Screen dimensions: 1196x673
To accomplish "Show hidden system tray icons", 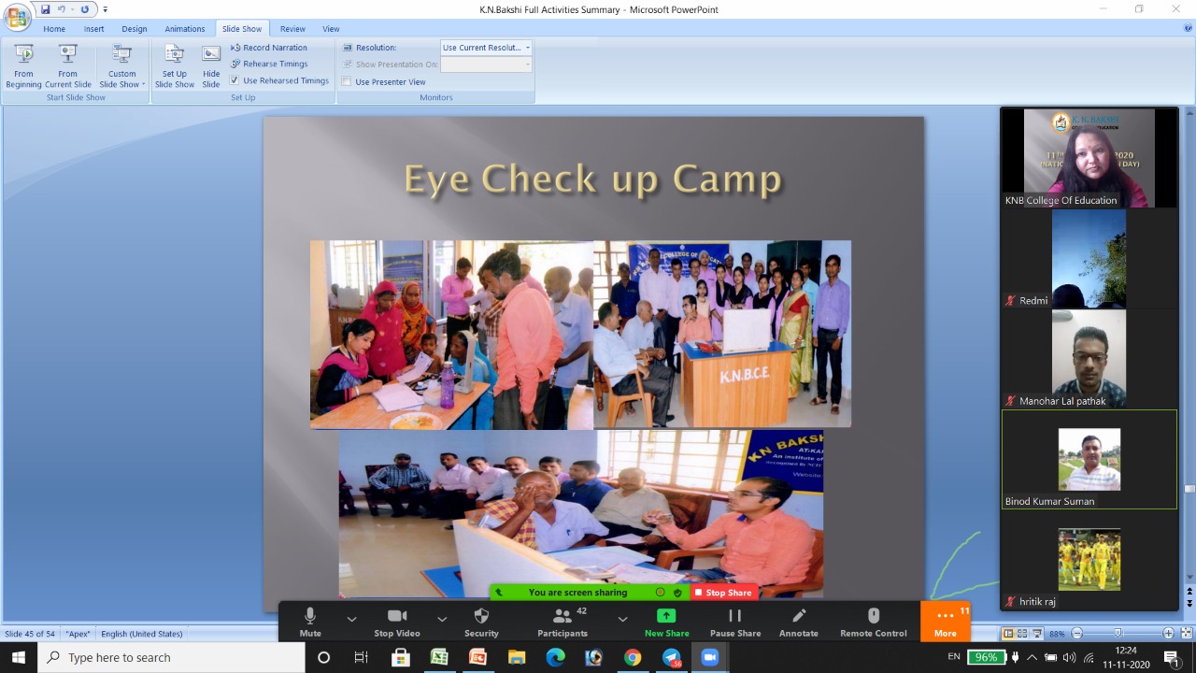I will tap(1032, 657).
